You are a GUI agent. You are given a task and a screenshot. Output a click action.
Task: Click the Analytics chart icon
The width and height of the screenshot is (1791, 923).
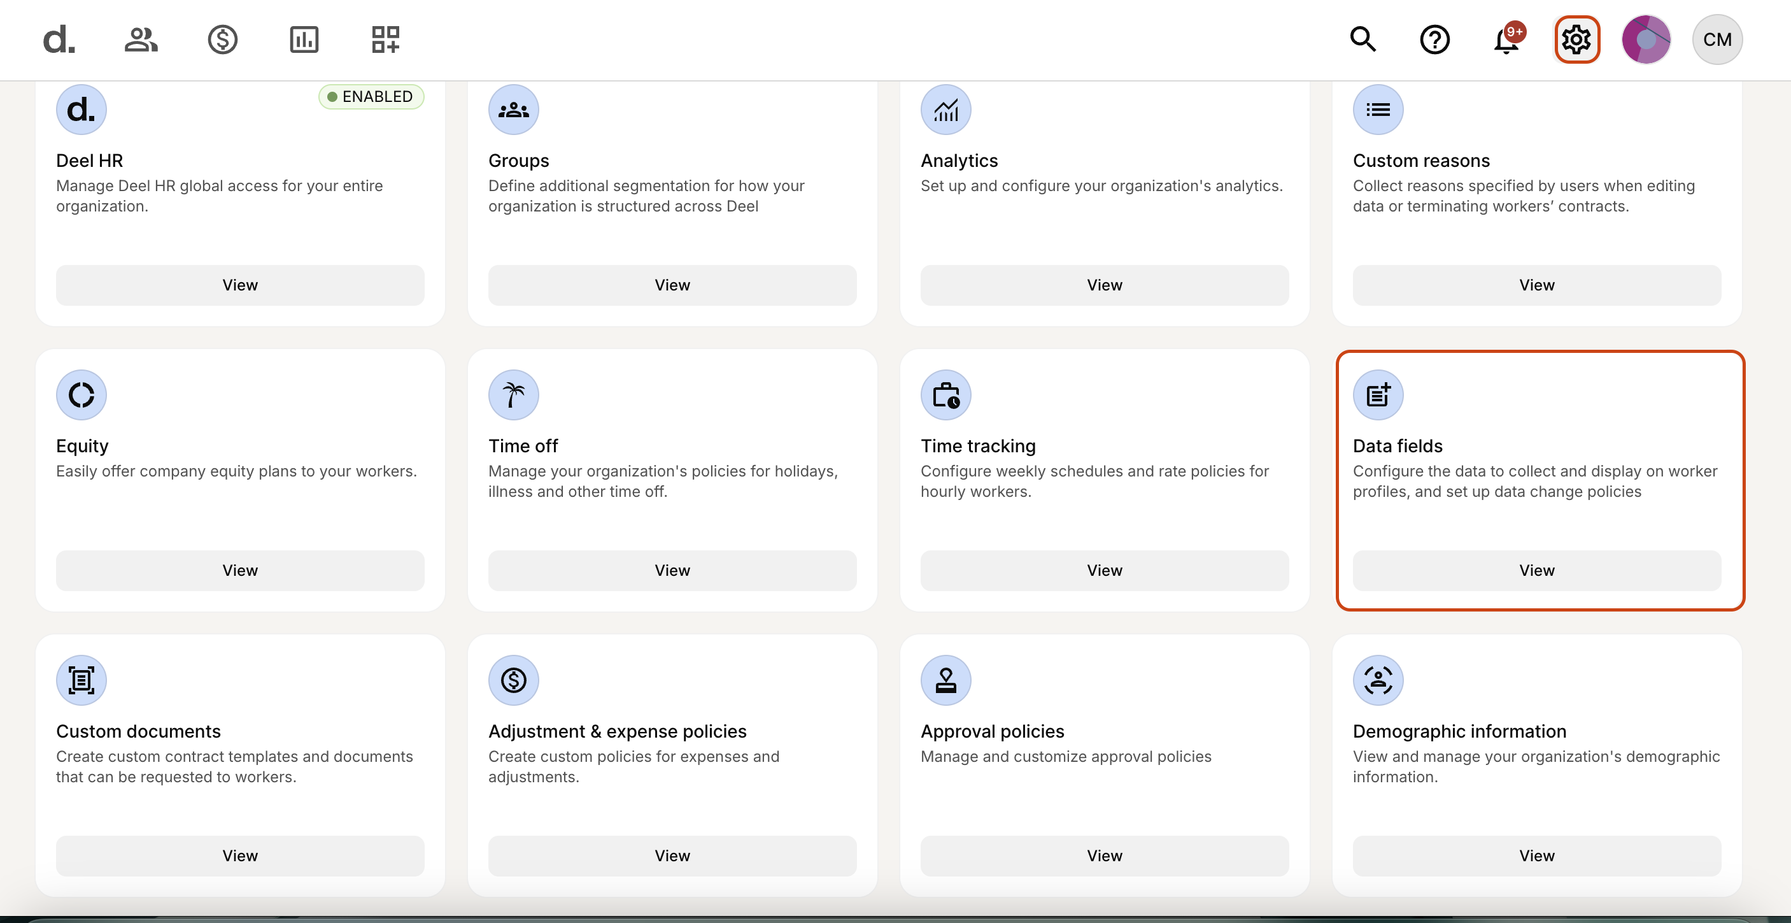tap(946, 109)
